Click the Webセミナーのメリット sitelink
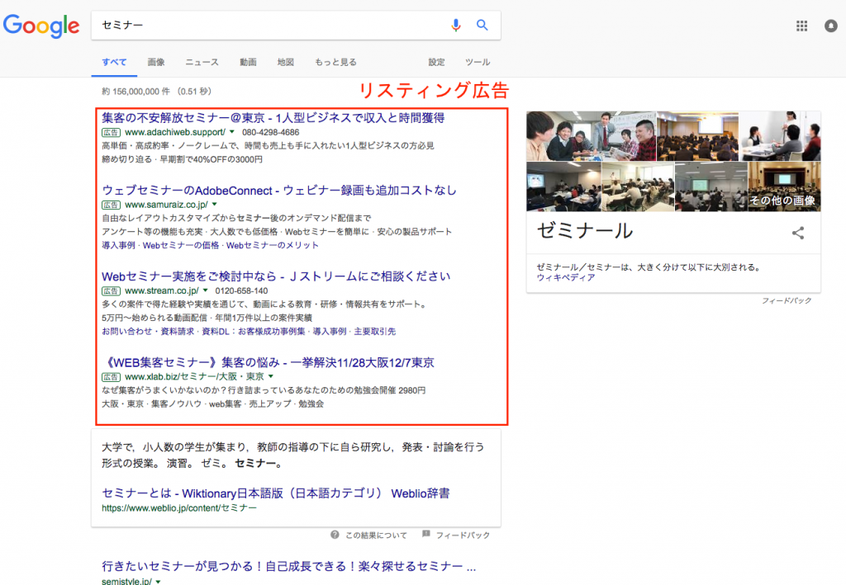 click(x=273, y=245)
